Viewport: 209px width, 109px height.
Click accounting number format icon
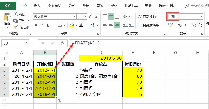tap(170, 25)
